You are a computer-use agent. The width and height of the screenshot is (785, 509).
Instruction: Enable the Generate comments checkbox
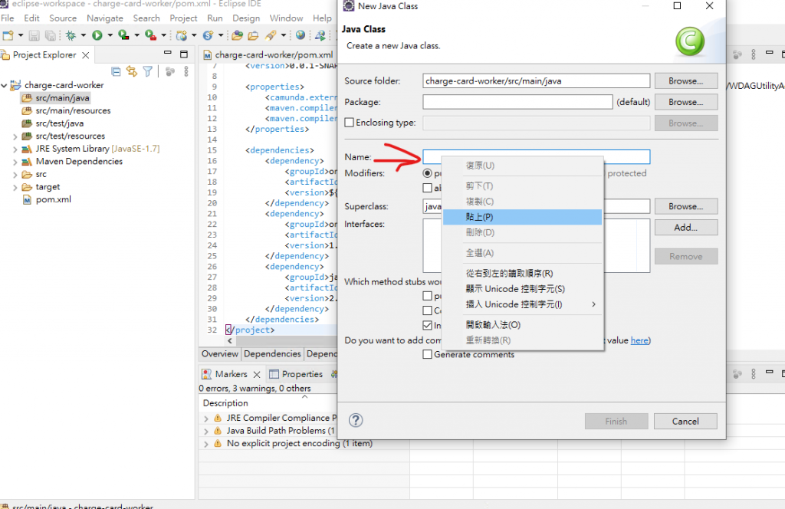[x=427, y=354]
